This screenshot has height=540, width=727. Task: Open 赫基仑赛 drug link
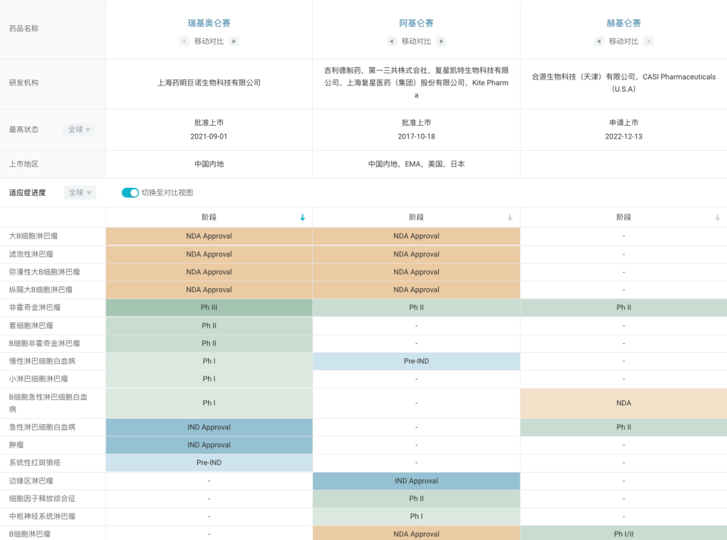(623, 23)
